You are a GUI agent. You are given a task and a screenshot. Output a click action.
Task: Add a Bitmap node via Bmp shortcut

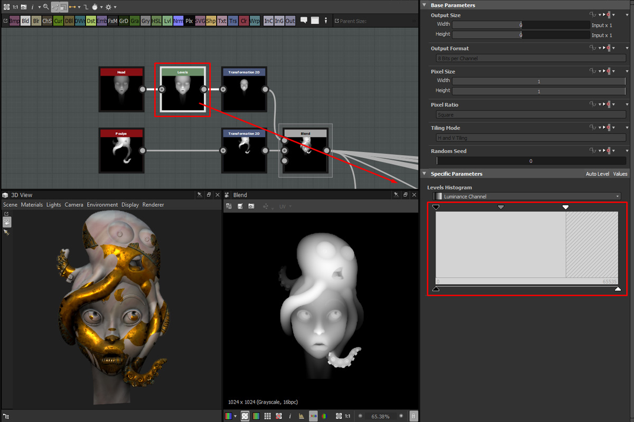pos(15,21)
